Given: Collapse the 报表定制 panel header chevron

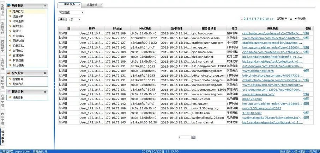Looking at the screenshot, I should coord(45,92).
